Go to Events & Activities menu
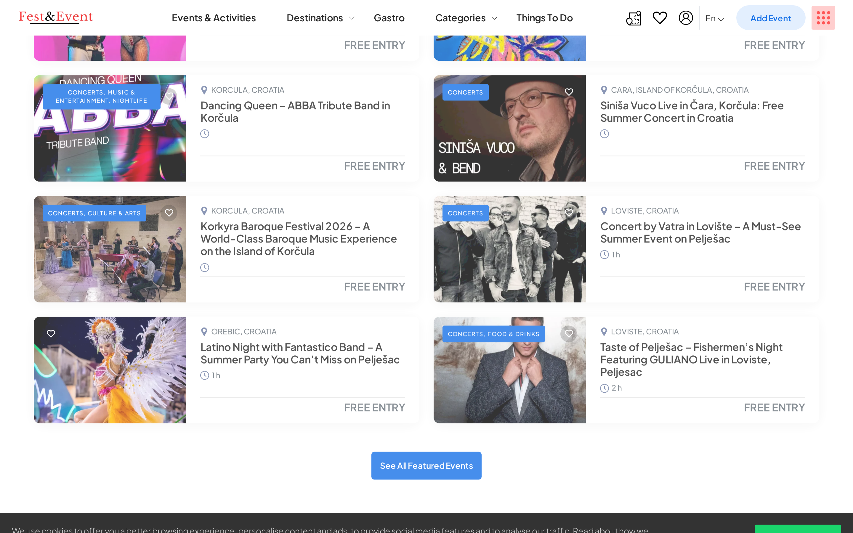 (214, 18)
